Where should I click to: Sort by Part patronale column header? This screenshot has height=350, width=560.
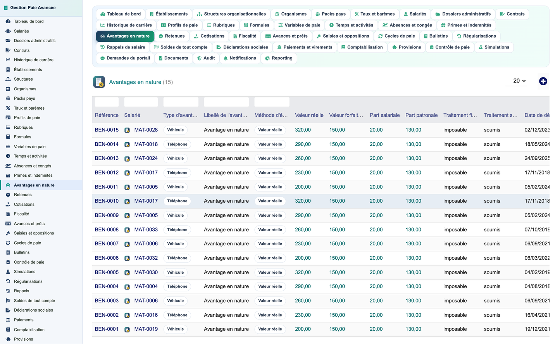tap(422, 115)
